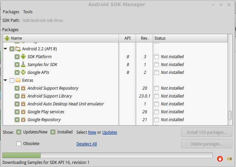Stop the download with red hand icon
This screenshot has height=167, width=236.
click(x=220, y=159)
